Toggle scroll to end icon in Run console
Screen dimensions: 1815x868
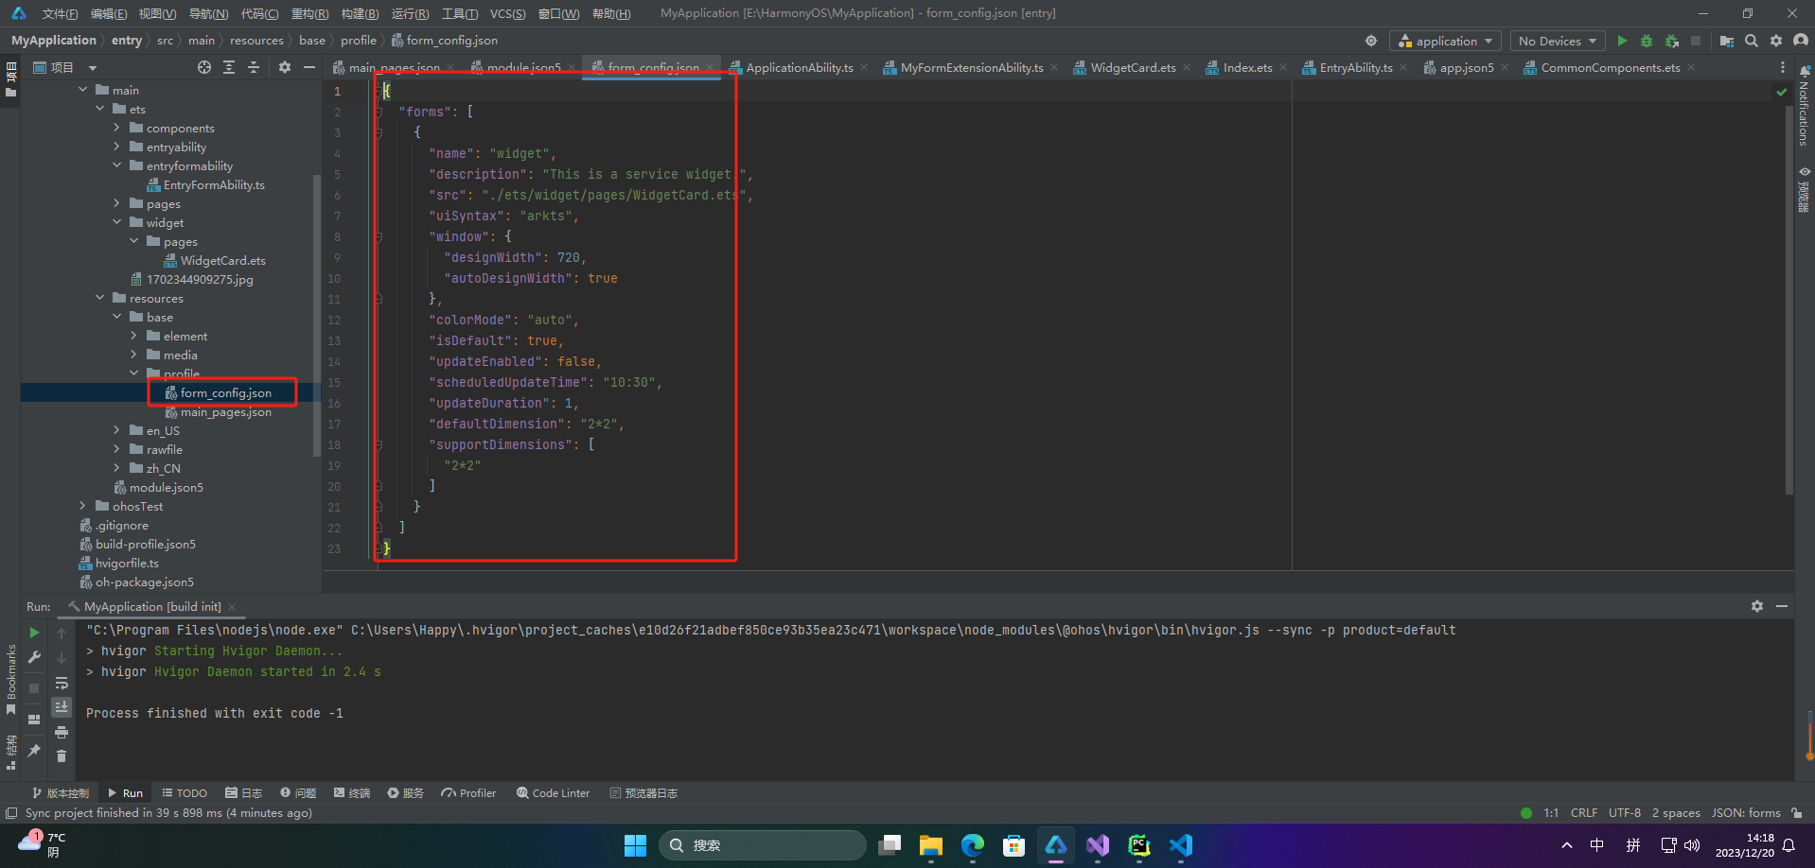click(x=62, y=706)
